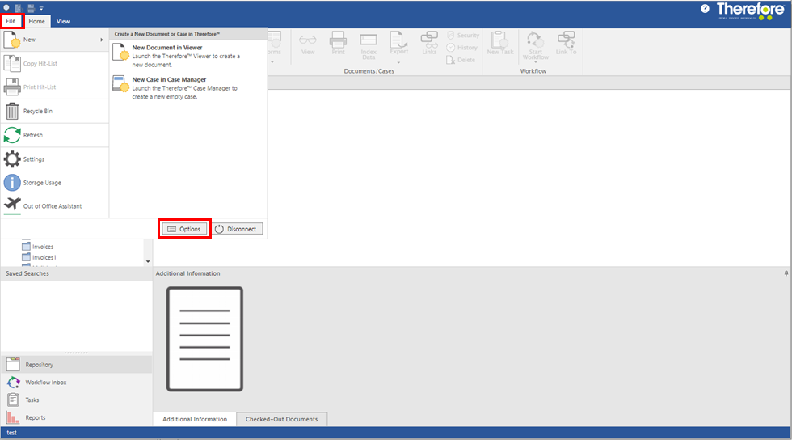Open Settings from the File menu
792x440 pixels.
tap(33, 159)
